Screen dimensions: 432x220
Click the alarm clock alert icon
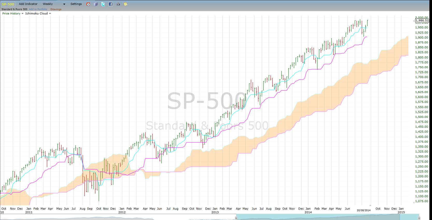[x=88, y=4]
